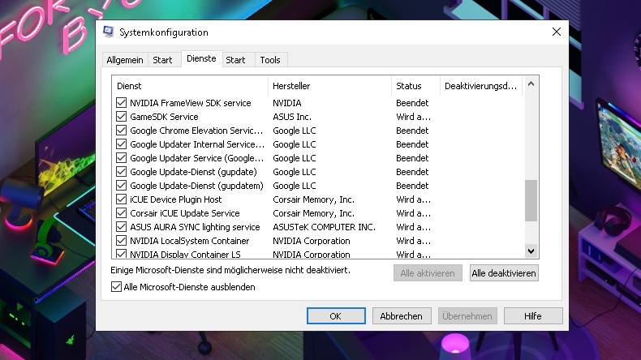Viewport: 641px width, 360px height.
Task: Uncheck Corsair iCUE Update Service checkbox
Action: tap(121, 213)
